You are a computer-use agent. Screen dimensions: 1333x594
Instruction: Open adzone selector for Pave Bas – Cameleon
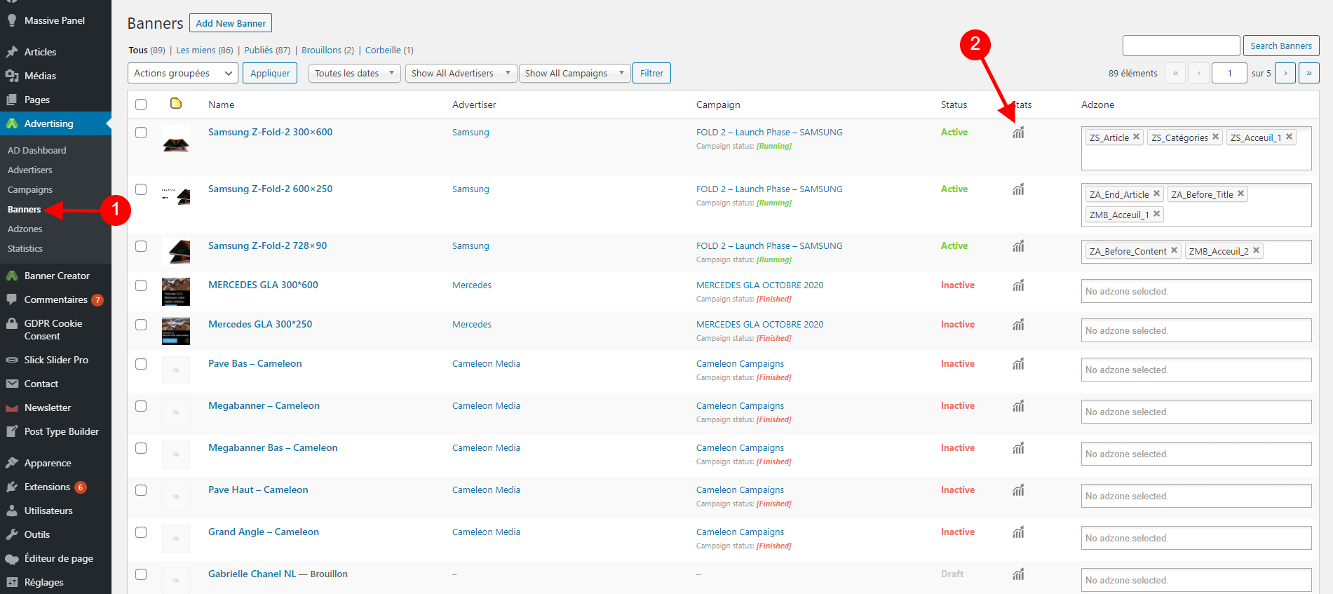point(1196,370)
